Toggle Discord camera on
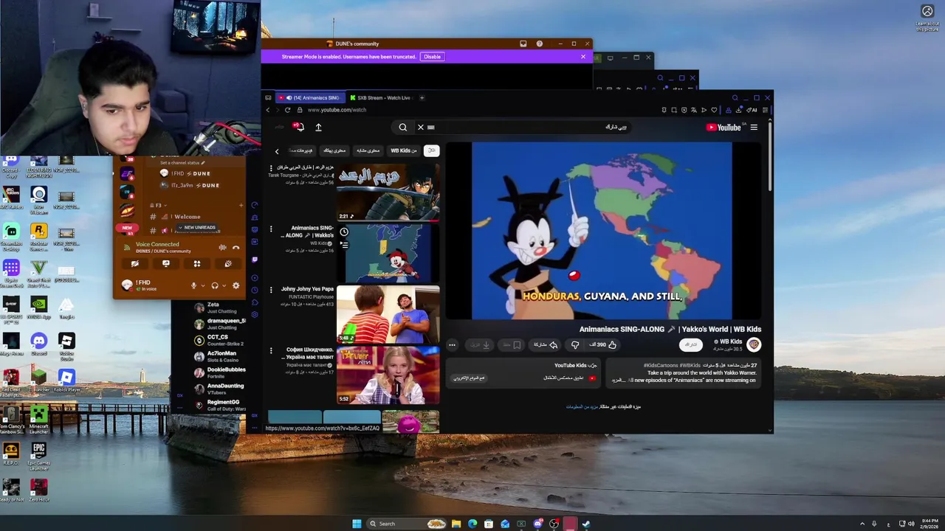945x531 pixels. point(135,263)
